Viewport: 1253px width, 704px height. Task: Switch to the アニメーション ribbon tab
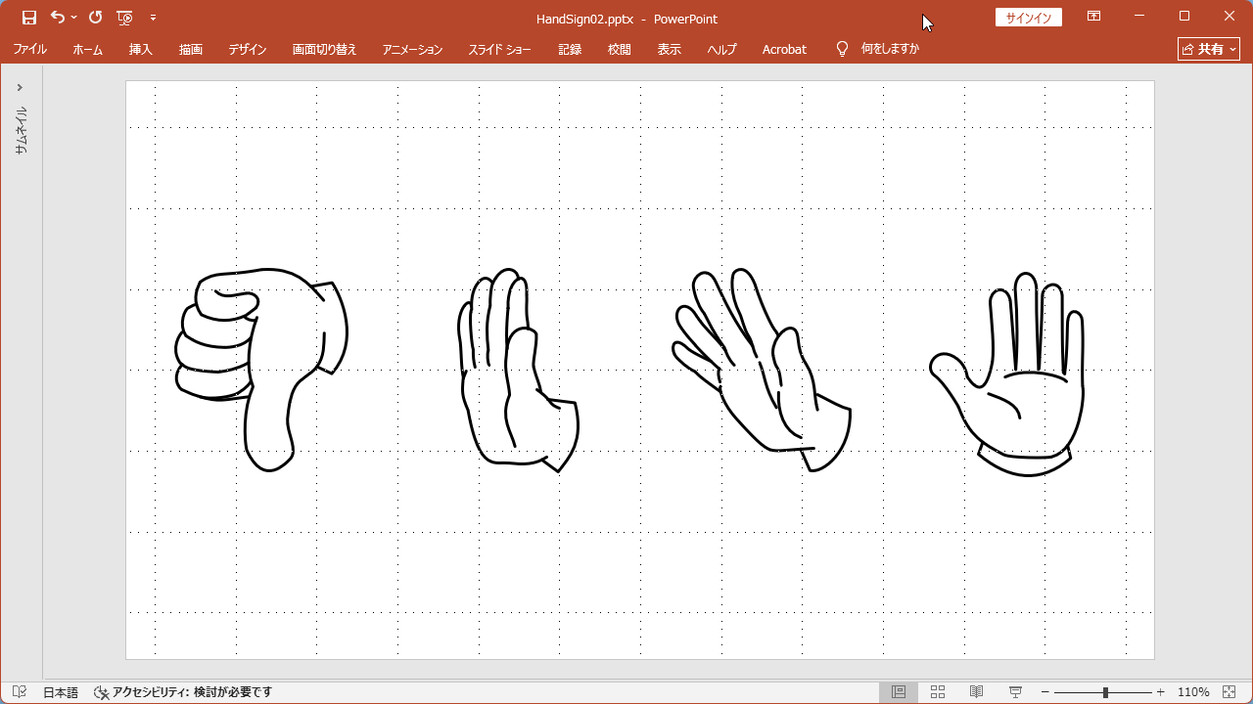pos(411,49)
